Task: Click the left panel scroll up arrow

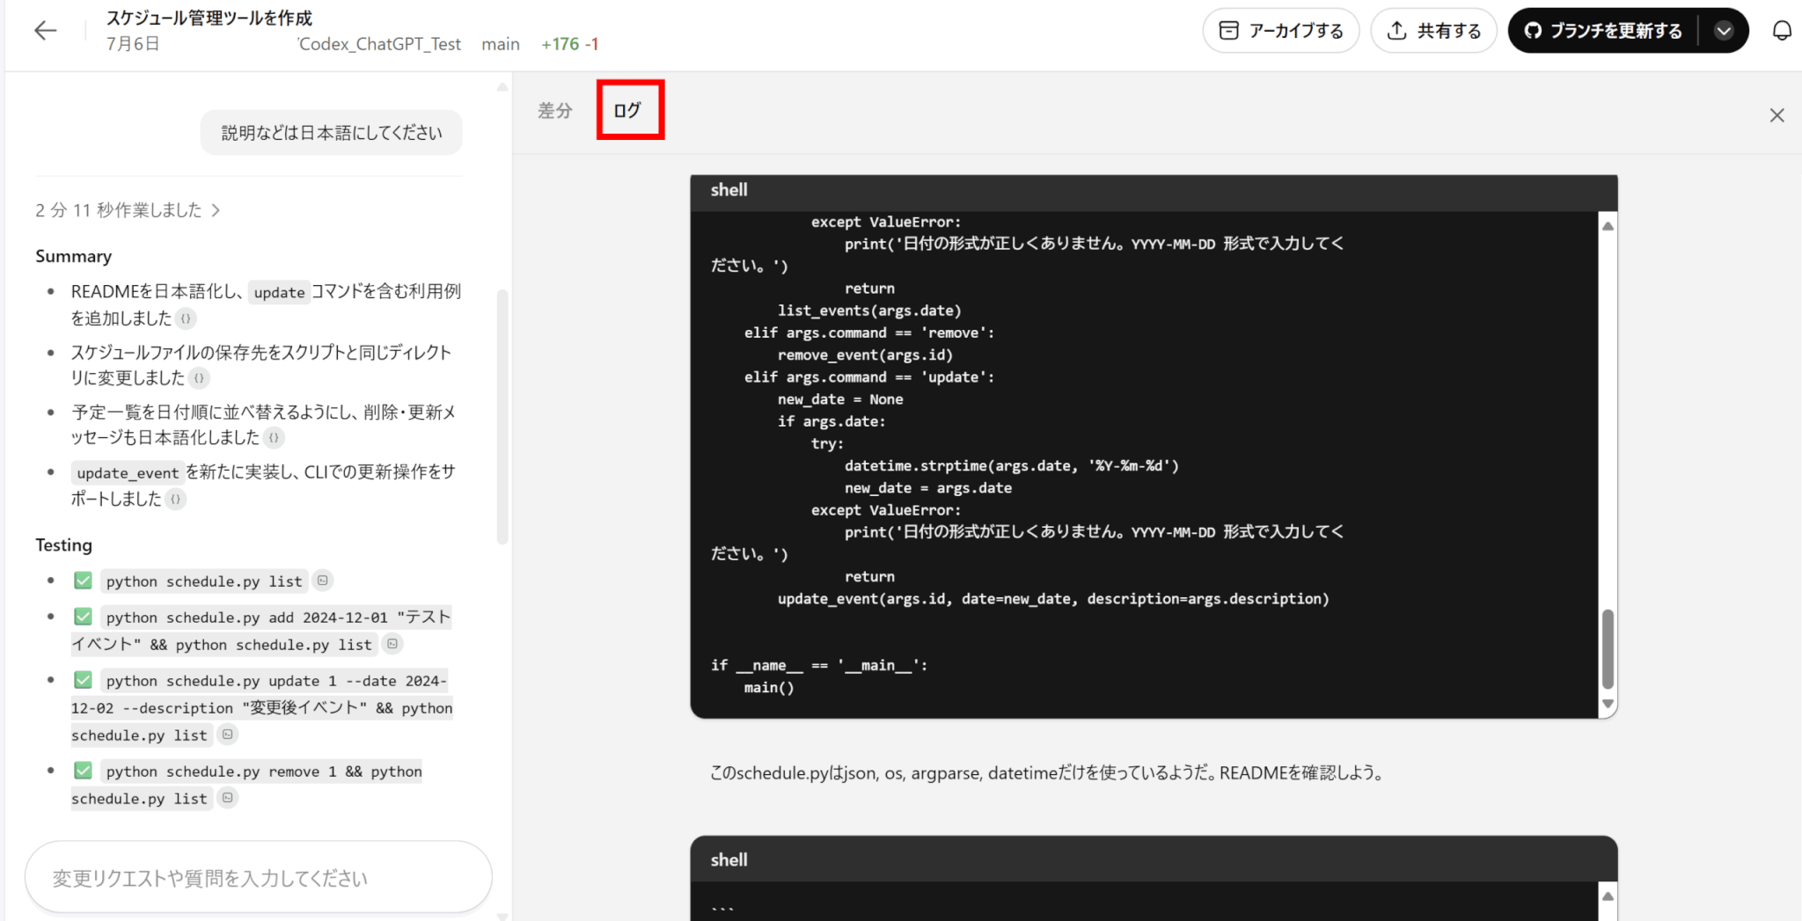Action: [502, 86]
